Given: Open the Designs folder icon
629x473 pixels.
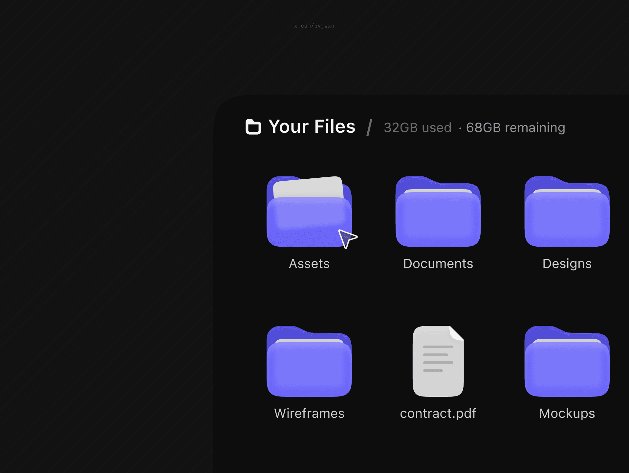Looking at the screenshot, I should [567, 212].
